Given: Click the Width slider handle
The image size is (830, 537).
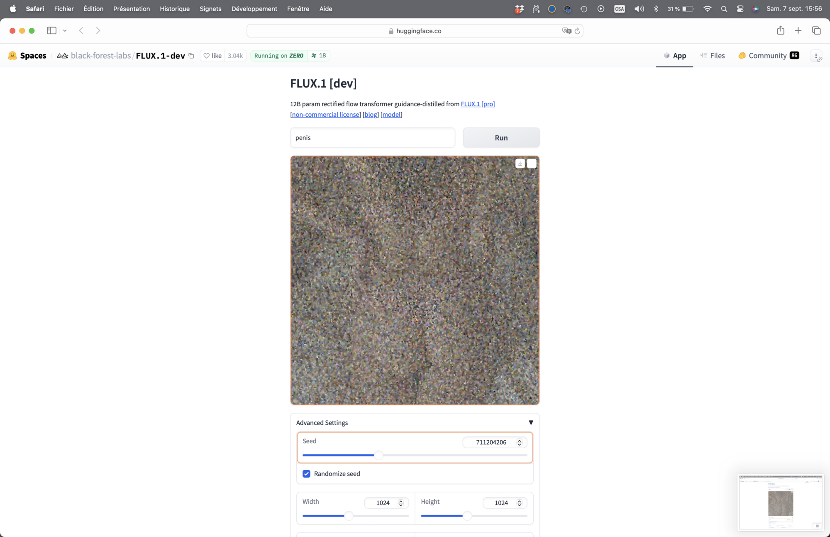Looking at the screenshot, I should coord(349,516).
